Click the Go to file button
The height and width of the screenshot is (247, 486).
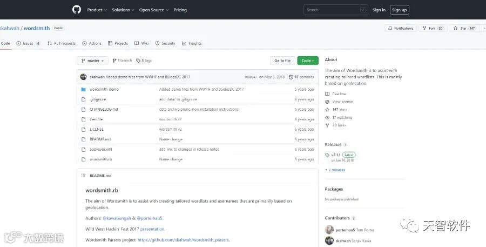click(282, 61)
